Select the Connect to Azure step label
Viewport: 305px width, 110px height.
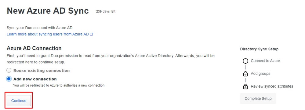[x=265, y=61]
